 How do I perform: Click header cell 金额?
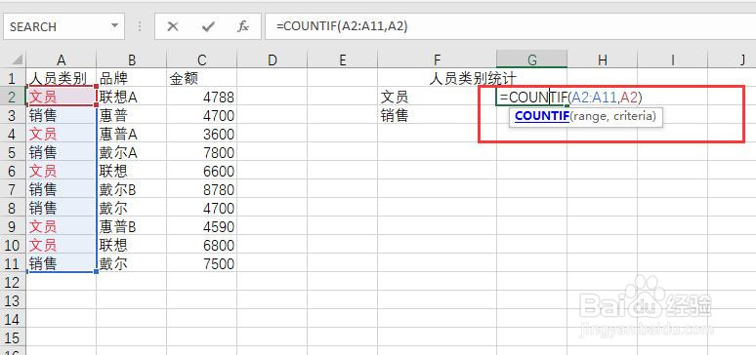click(201, 78)
